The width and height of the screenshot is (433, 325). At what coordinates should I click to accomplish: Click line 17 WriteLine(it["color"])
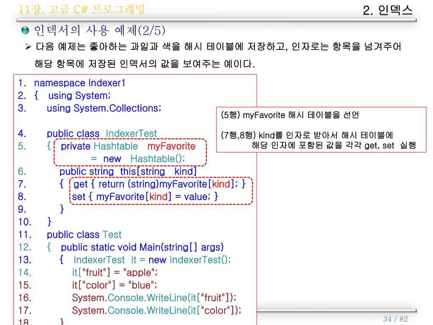pos(156,310)
